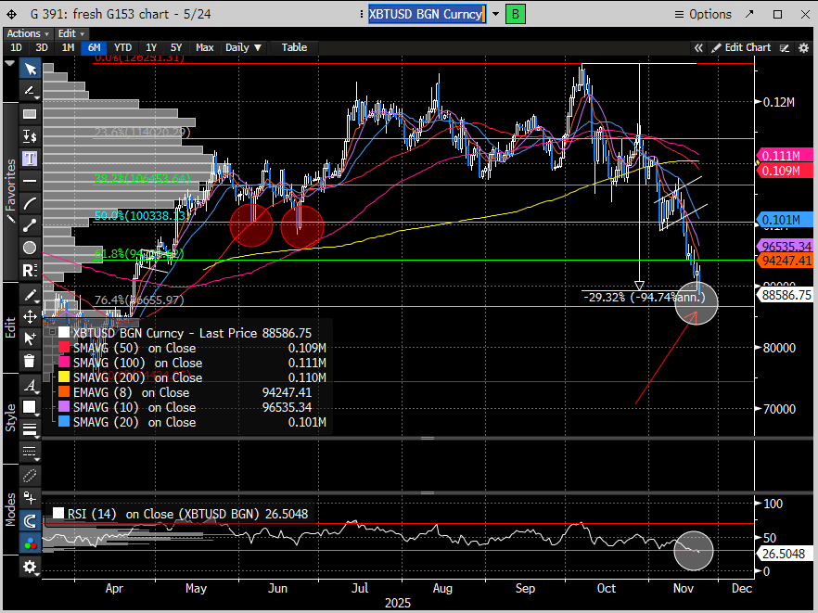Screen dimensions: 818x613
Task: Select the circle drawing tool
Action: click(x=30, y=248)
